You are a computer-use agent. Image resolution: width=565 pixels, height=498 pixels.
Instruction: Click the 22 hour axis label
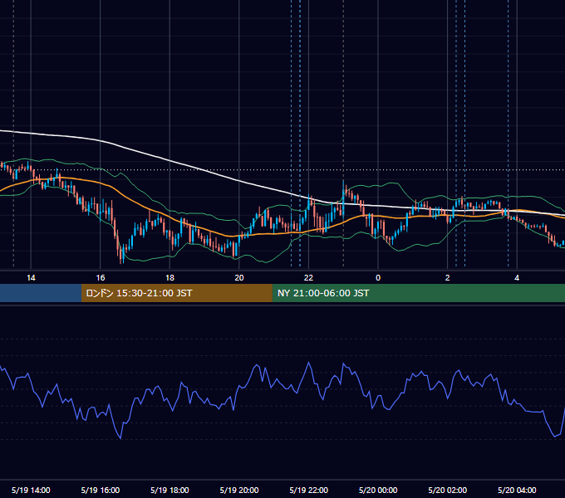[308, 278]
